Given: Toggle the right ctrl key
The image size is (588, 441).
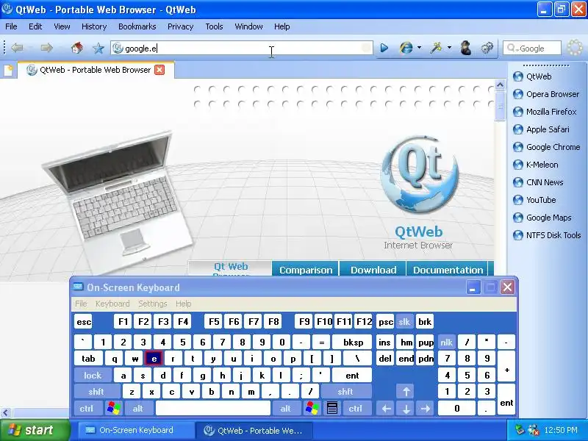Looking at the screenshot, I should (356, 408).
